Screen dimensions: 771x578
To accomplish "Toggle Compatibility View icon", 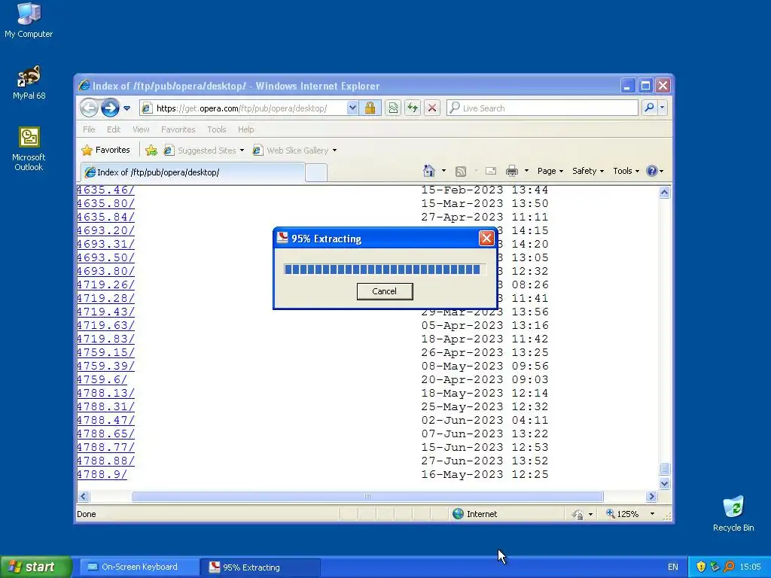I will coord(393,108).
